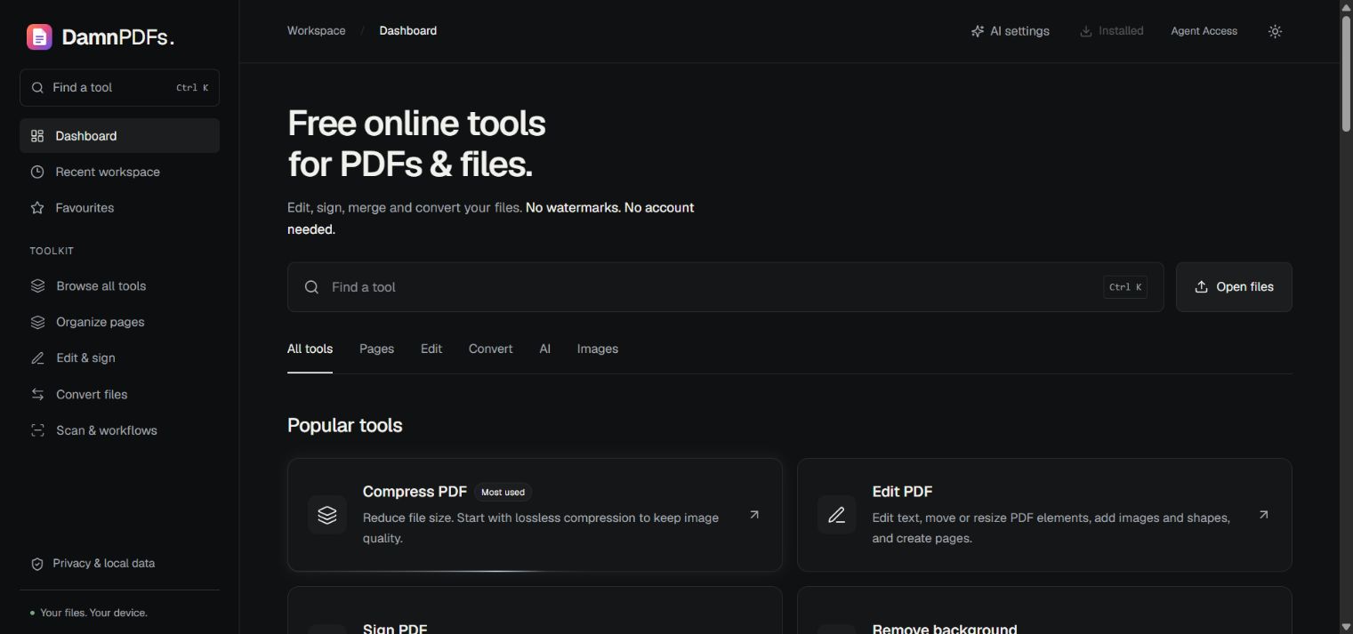Click the AI settings sparkle icon
Viewport: 1353px width, 634px height.
(978, 31)
